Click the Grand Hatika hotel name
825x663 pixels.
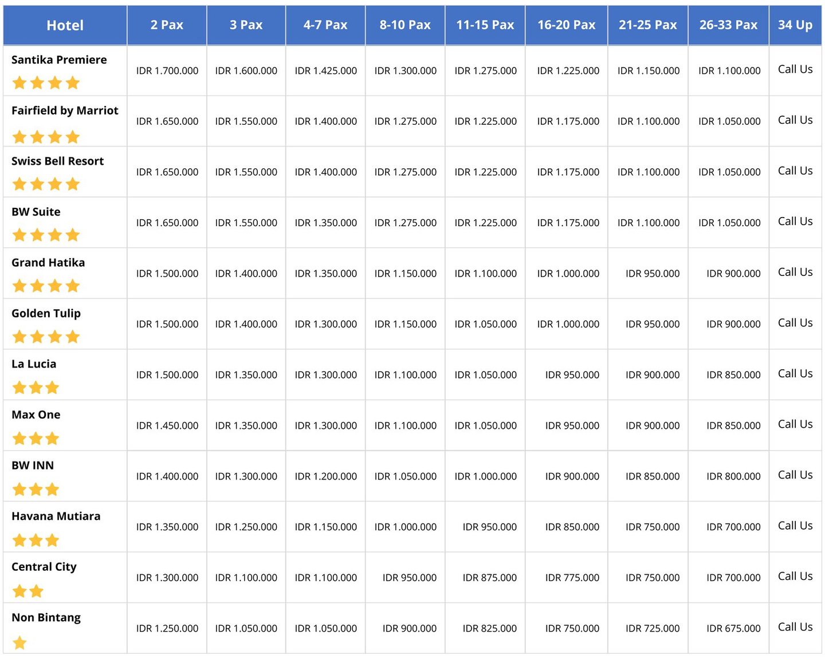coord(48,262)
